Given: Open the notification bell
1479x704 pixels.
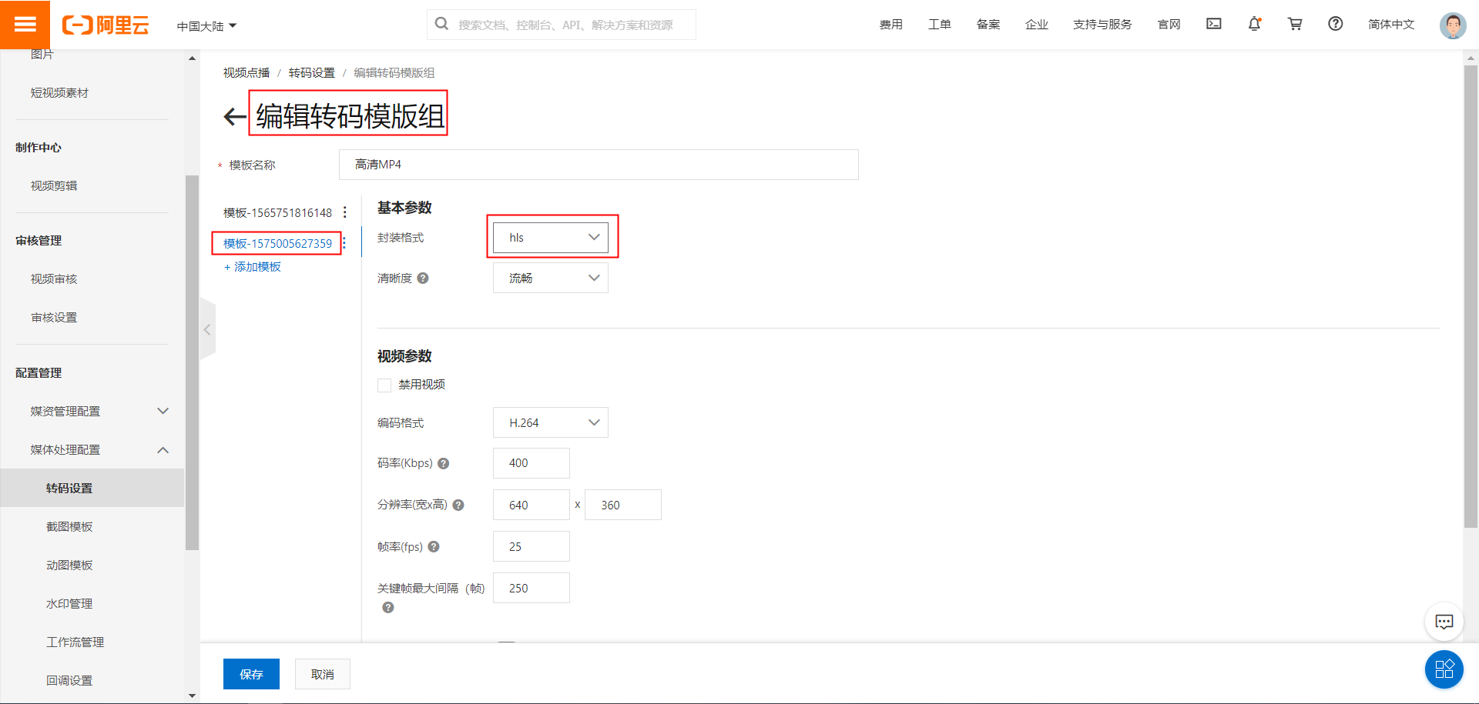Looking at the screenshot, I should (1254, 24).
